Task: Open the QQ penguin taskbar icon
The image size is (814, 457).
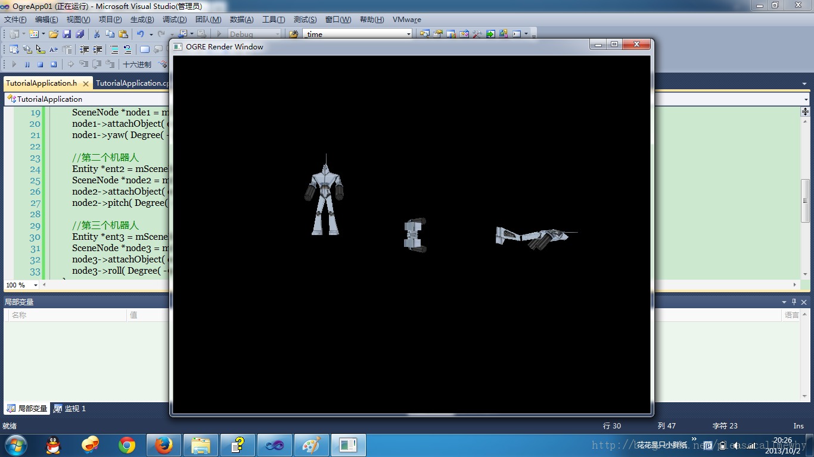Action: point(54,445)
